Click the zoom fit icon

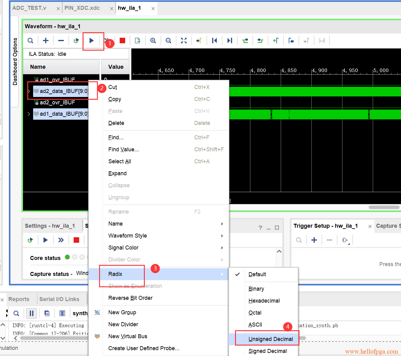[184, 41]
